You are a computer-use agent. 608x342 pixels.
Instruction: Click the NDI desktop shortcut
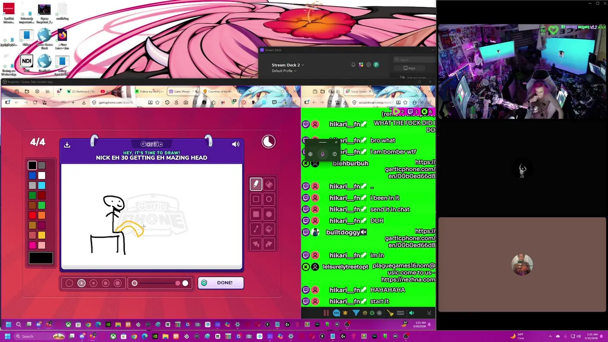coord(26,64)
